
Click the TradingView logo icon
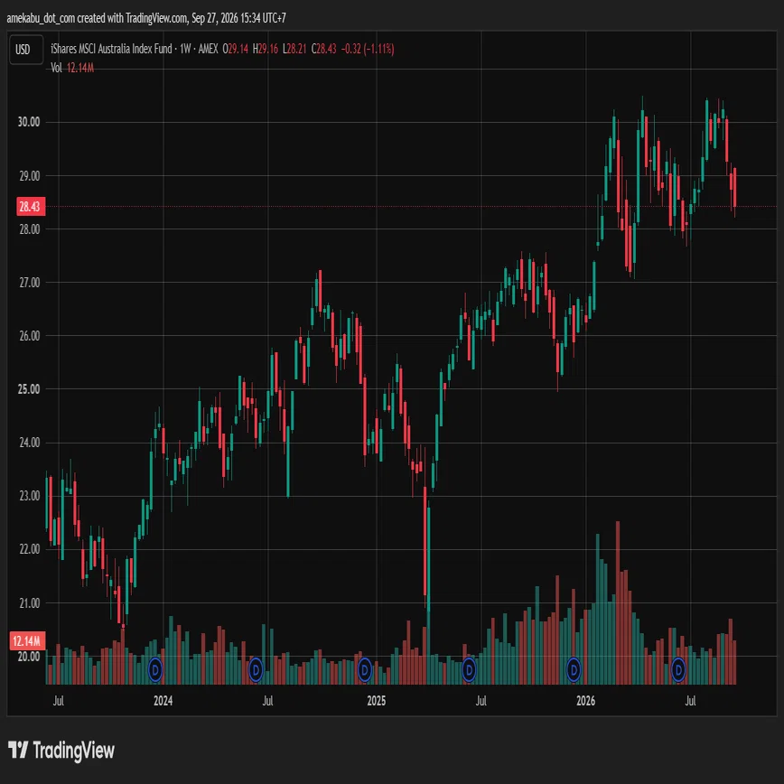[18, 750]
